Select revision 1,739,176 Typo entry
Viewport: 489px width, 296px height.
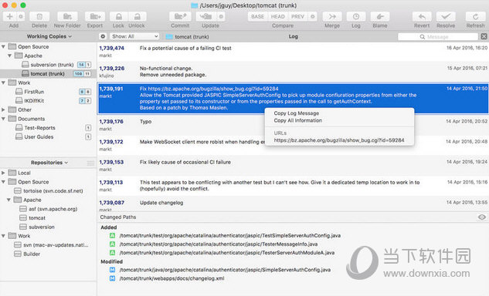[x=293, y=125]
